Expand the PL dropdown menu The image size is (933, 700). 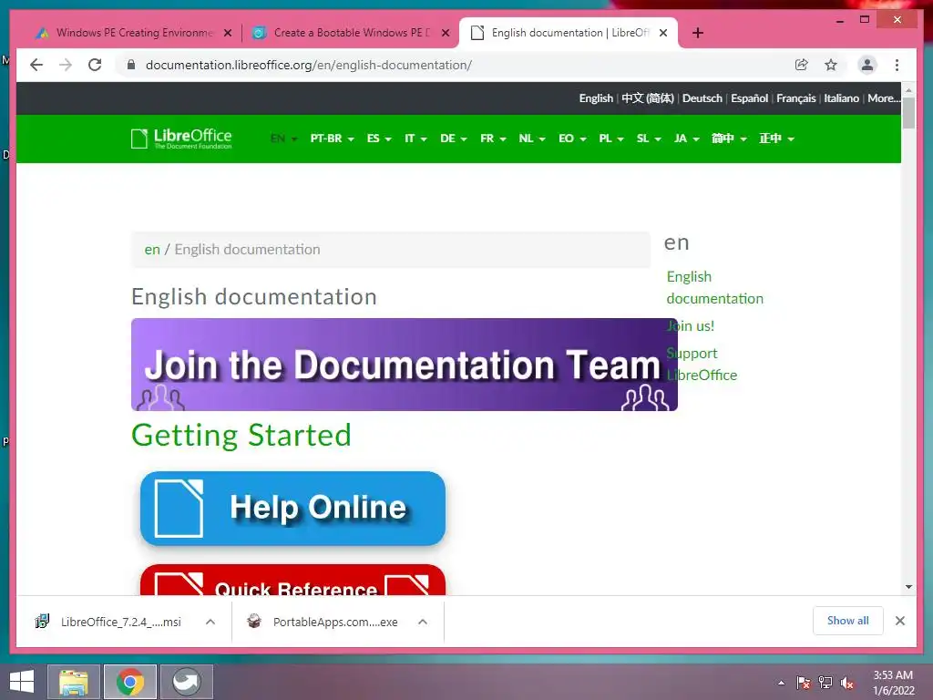[x=611, y=139]
